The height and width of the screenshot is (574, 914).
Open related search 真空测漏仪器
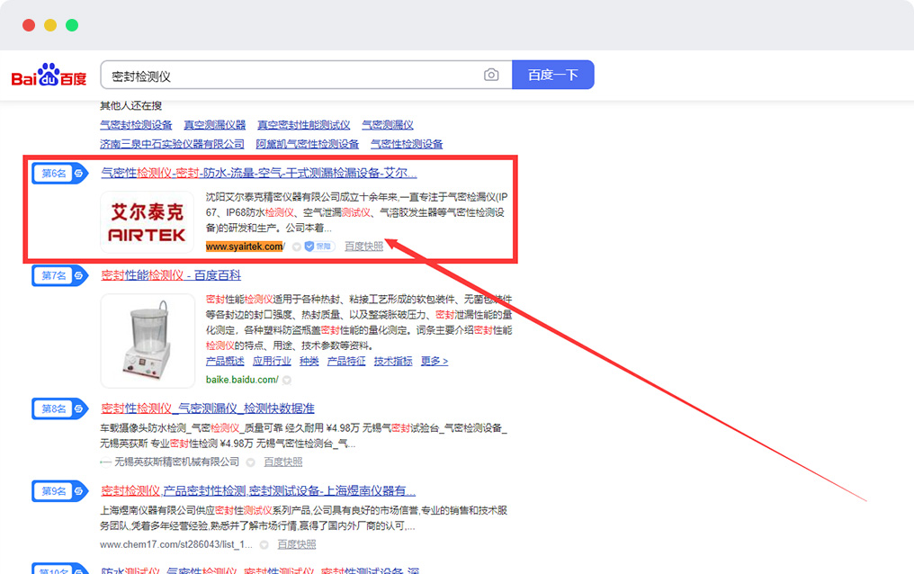[x=214, y=125]
